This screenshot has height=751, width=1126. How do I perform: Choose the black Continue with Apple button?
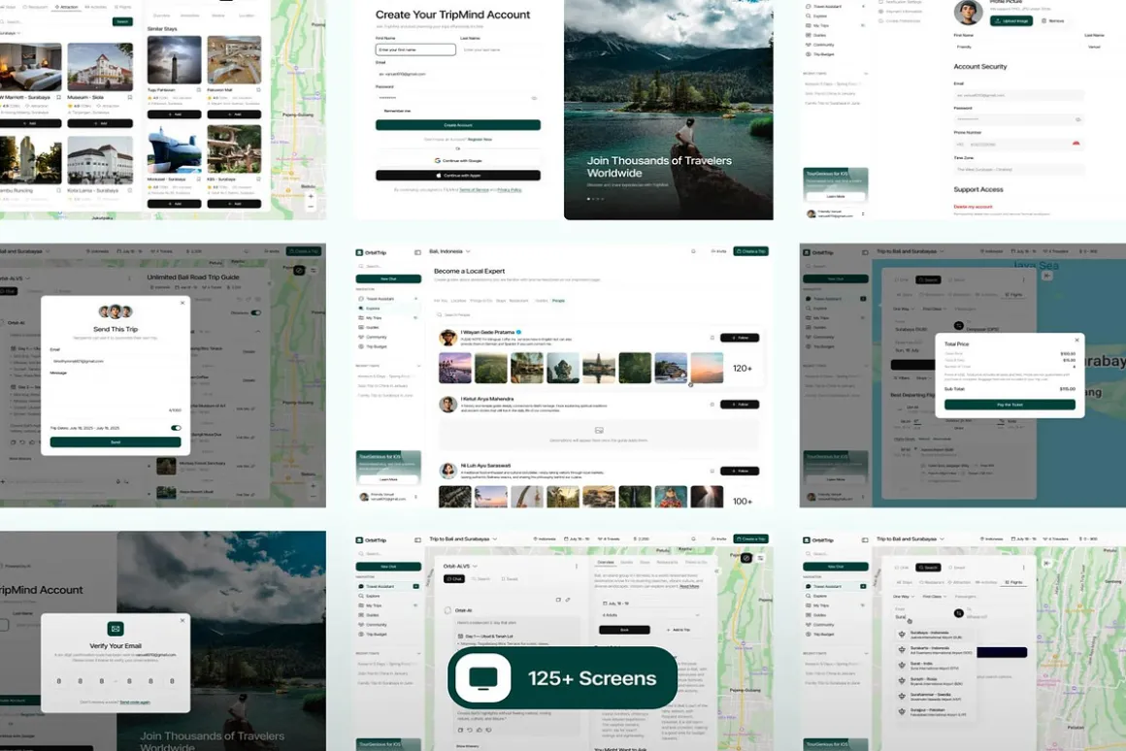[457, 176]
